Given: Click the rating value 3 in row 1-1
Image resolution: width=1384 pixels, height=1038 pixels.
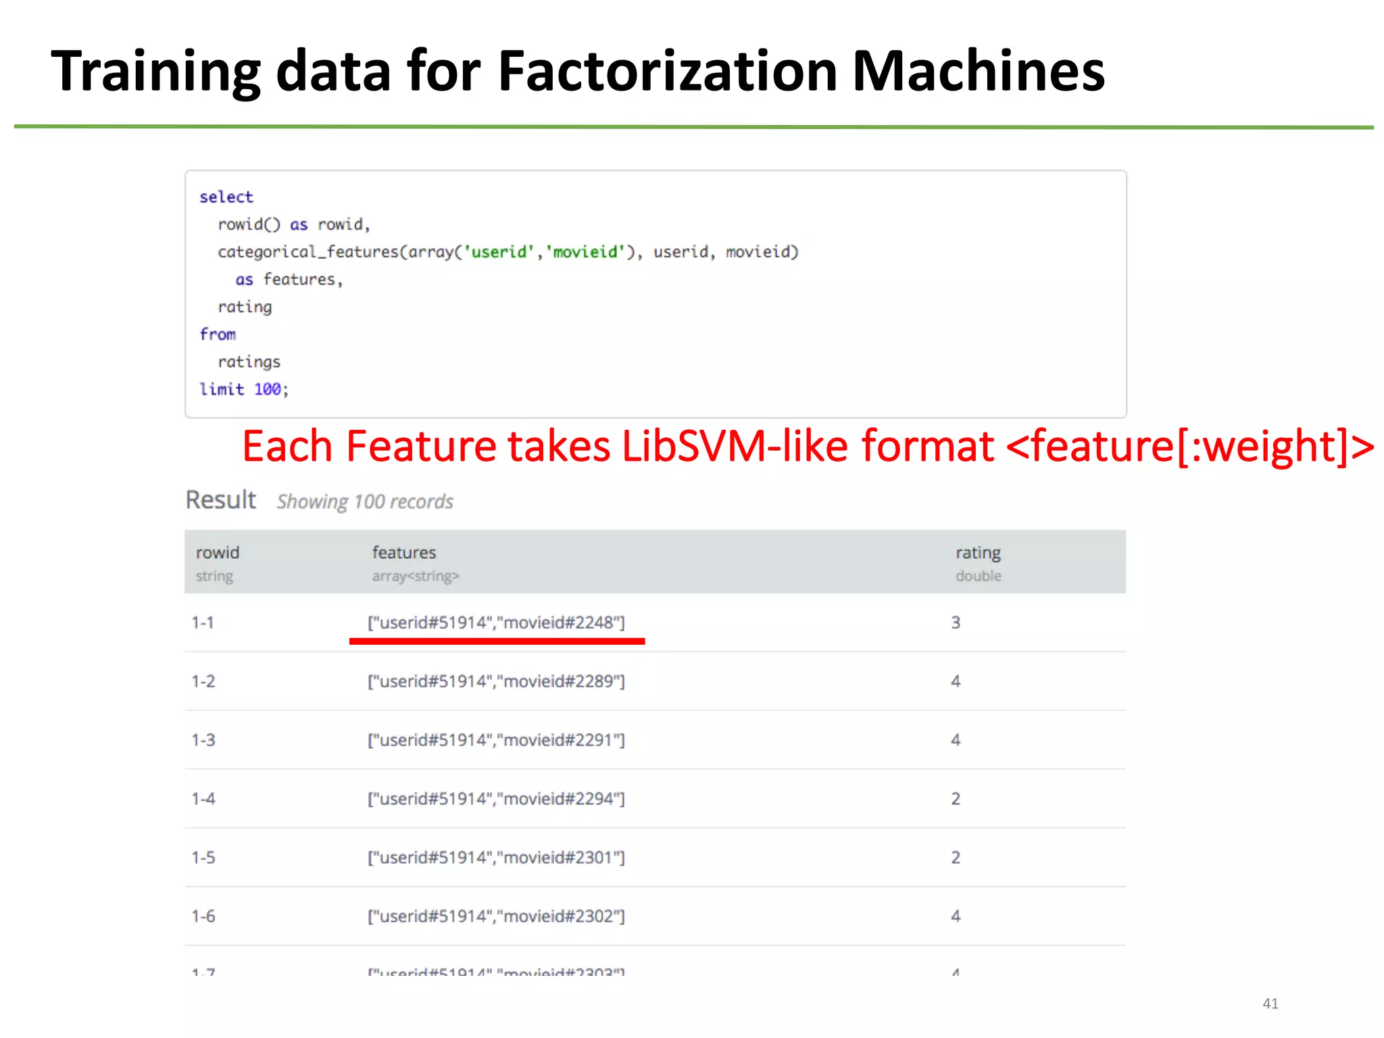Looking at the screenshot, I should 956,622.
